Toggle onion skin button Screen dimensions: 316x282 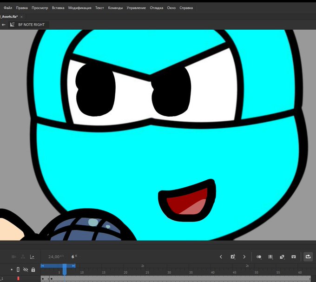[x=259, y=256]
